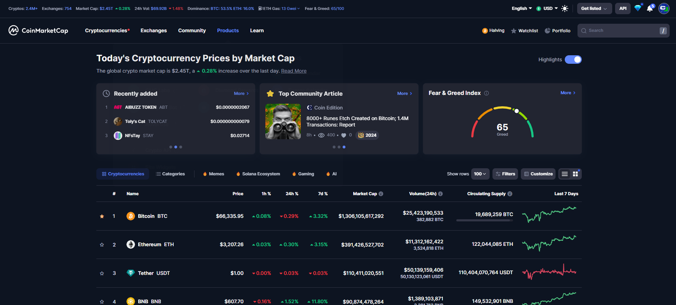Select the AI category tab
This screenshot has height=305, width=676.
point(332,174)
